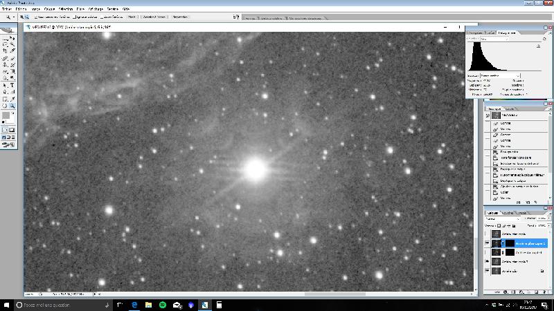Select the Dodge tool
554x311 pixels.
click(x=12, y=77)
